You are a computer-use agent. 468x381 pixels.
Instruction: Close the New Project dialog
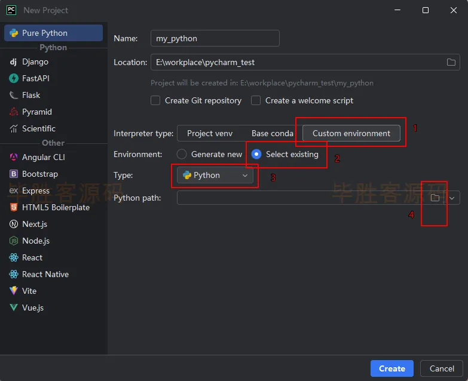[454, 10]
